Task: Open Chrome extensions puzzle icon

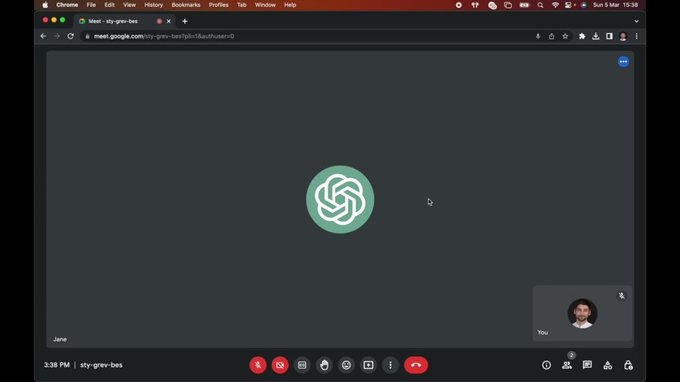Action: (x=582, y=36)
